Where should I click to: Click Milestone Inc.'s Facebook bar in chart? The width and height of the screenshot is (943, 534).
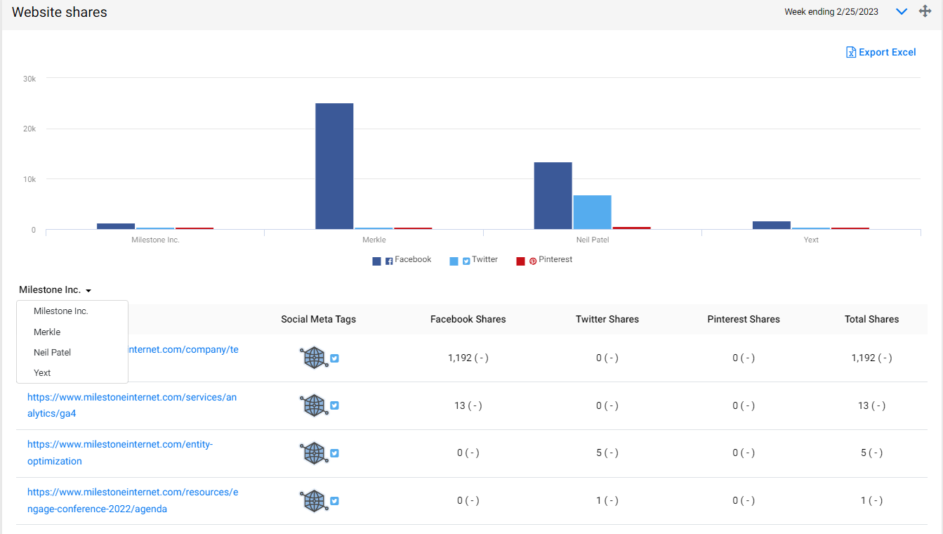tap(116, 226)
